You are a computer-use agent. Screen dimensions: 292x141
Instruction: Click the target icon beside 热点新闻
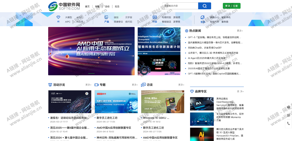click(187, 31)
